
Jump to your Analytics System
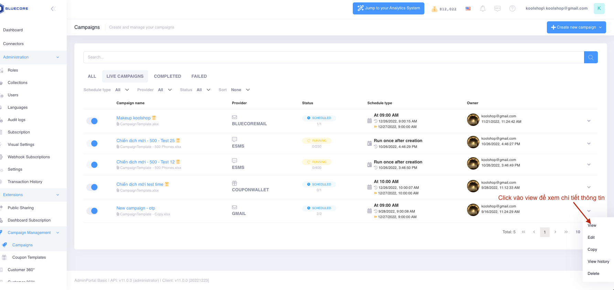tap(388, 8)
